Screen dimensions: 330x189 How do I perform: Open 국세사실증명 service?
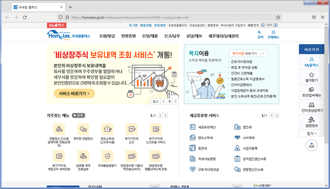pyautogui.click(x=203, y=159)
